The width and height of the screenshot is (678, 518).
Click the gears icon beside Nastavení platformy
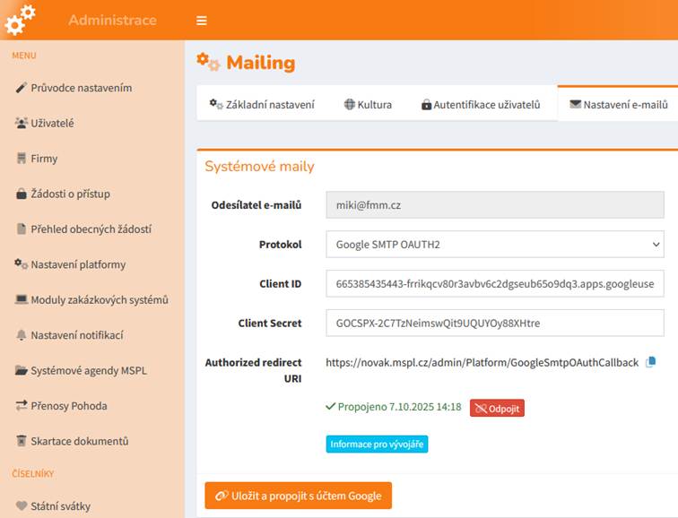pos(22,264)
